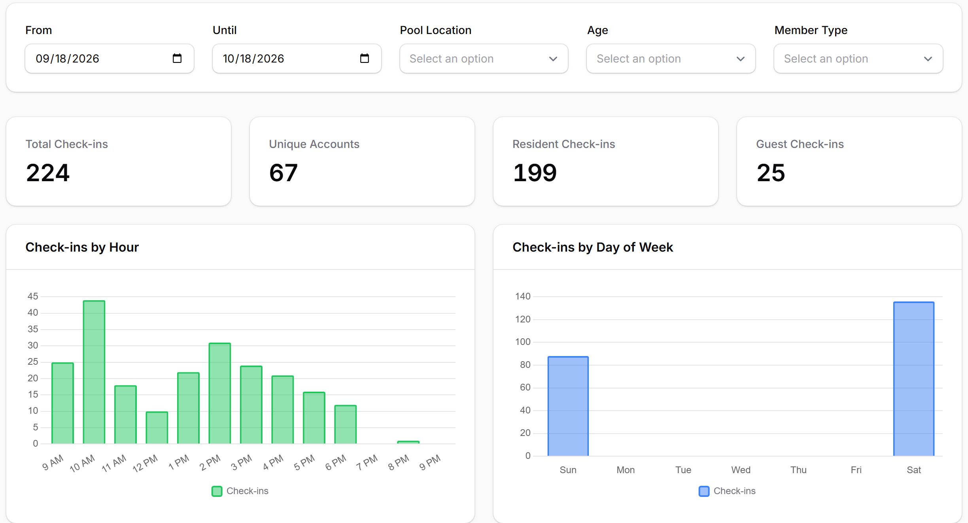Click the 10 AM bar in hourly chart
968x523 pixels.
(x=94, y=372)
